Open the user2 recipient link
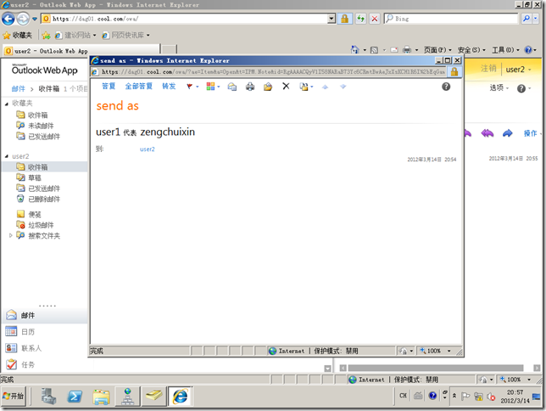This screenshot has height=411, width=546. coord(148,149)
